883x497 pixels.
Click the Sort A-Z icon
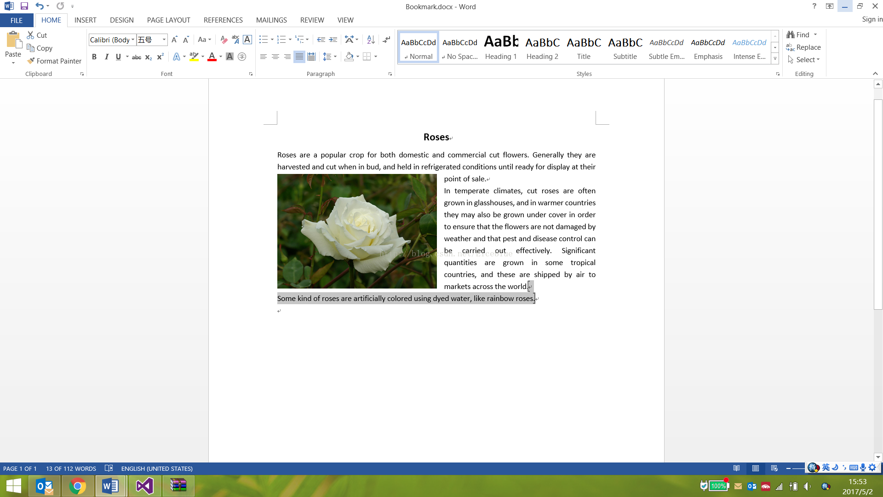371,40
